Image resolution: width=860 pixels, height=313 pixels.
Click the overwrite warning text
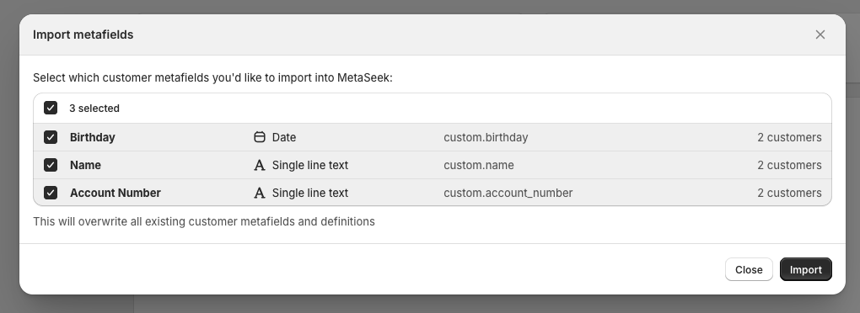click(x=203, y=221)
